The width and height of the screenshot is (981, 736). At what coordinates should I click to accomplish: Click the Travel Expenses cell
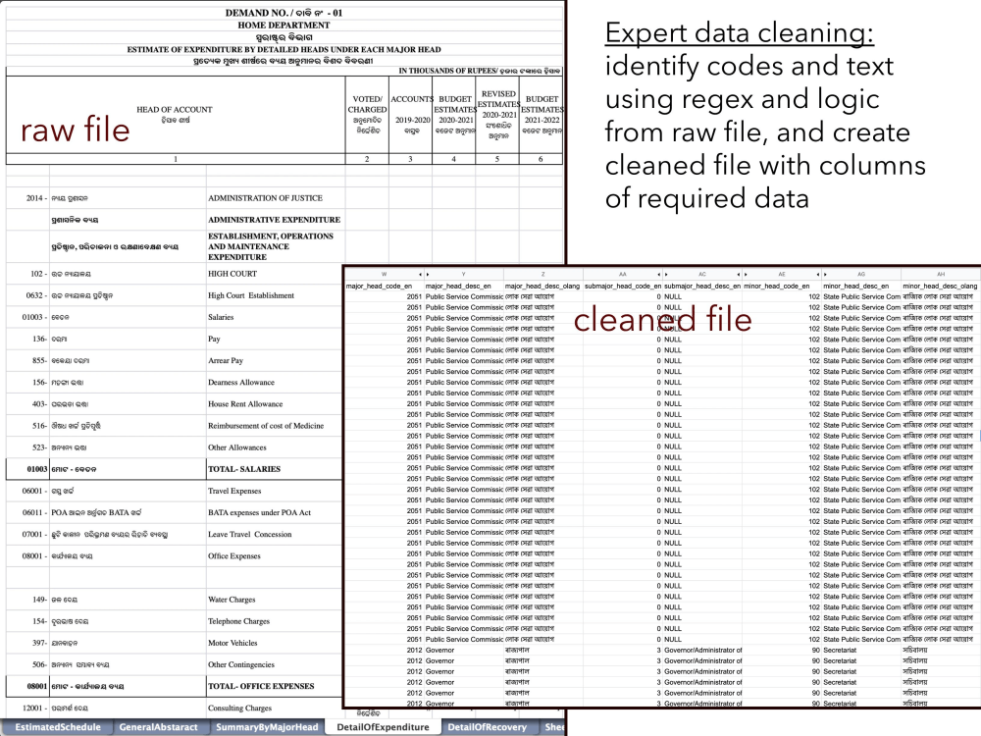pyautogui.click(x=276, y=491)
